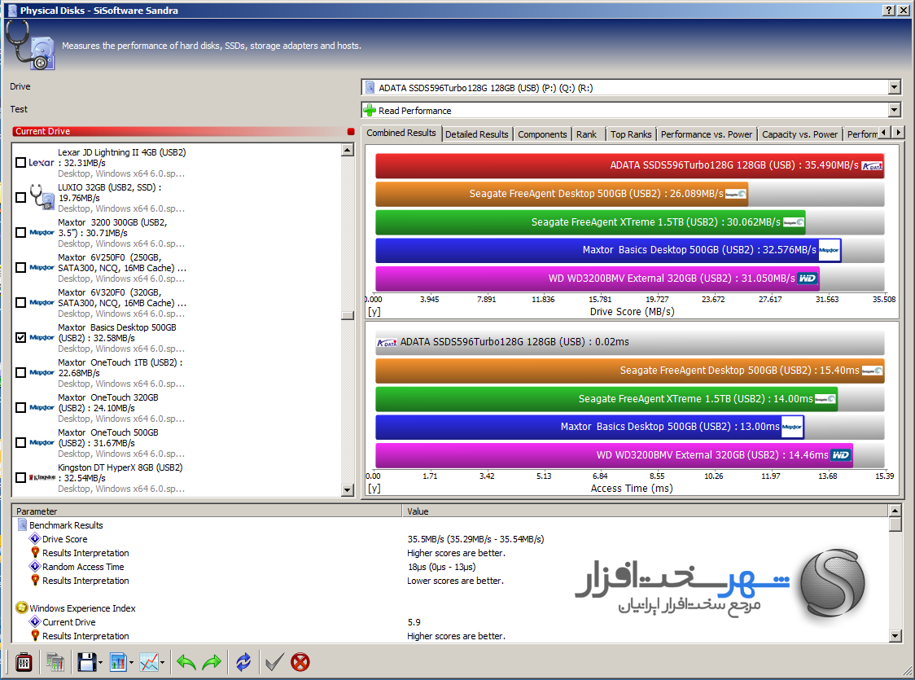
Task: Click the stethoscope disk header icon
Action: pyautogui.click(x=30, y=45)
